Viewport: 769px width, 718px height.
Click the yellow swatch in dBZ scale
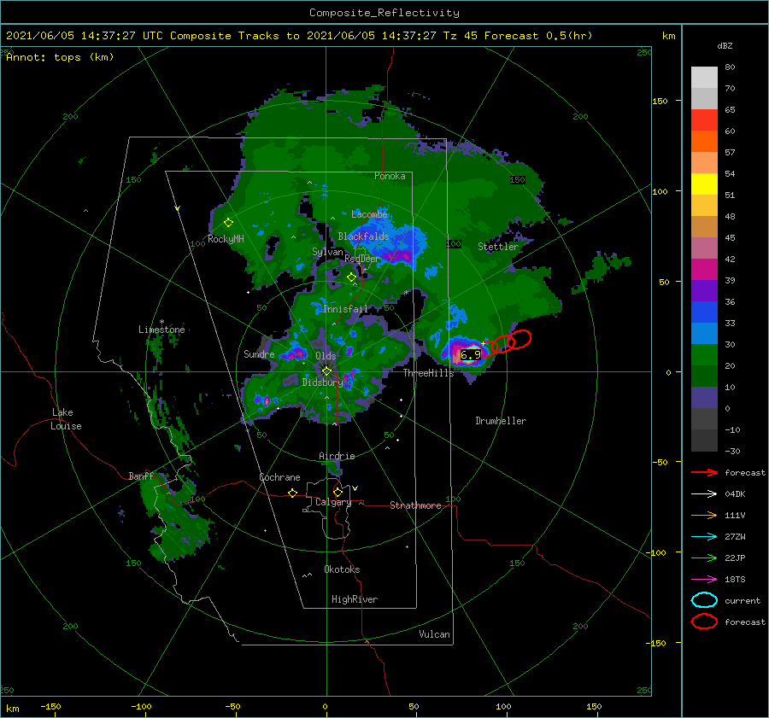point(704,184)
